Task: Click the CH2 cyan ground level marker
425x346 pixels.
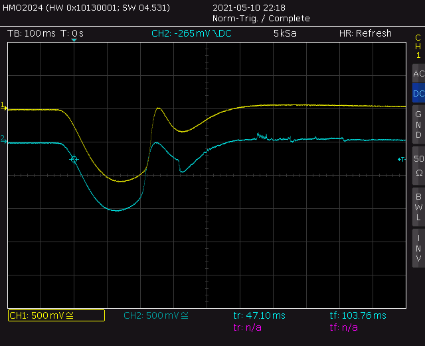Action: (3, 139)
